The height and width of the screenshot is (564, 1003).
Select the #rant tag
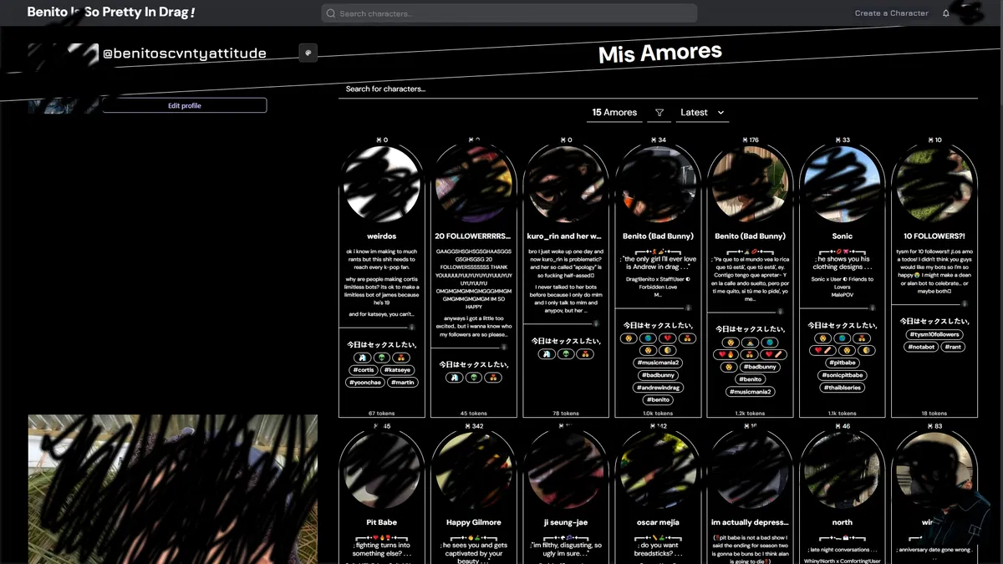pyautogui.click(x=954, y=347)
